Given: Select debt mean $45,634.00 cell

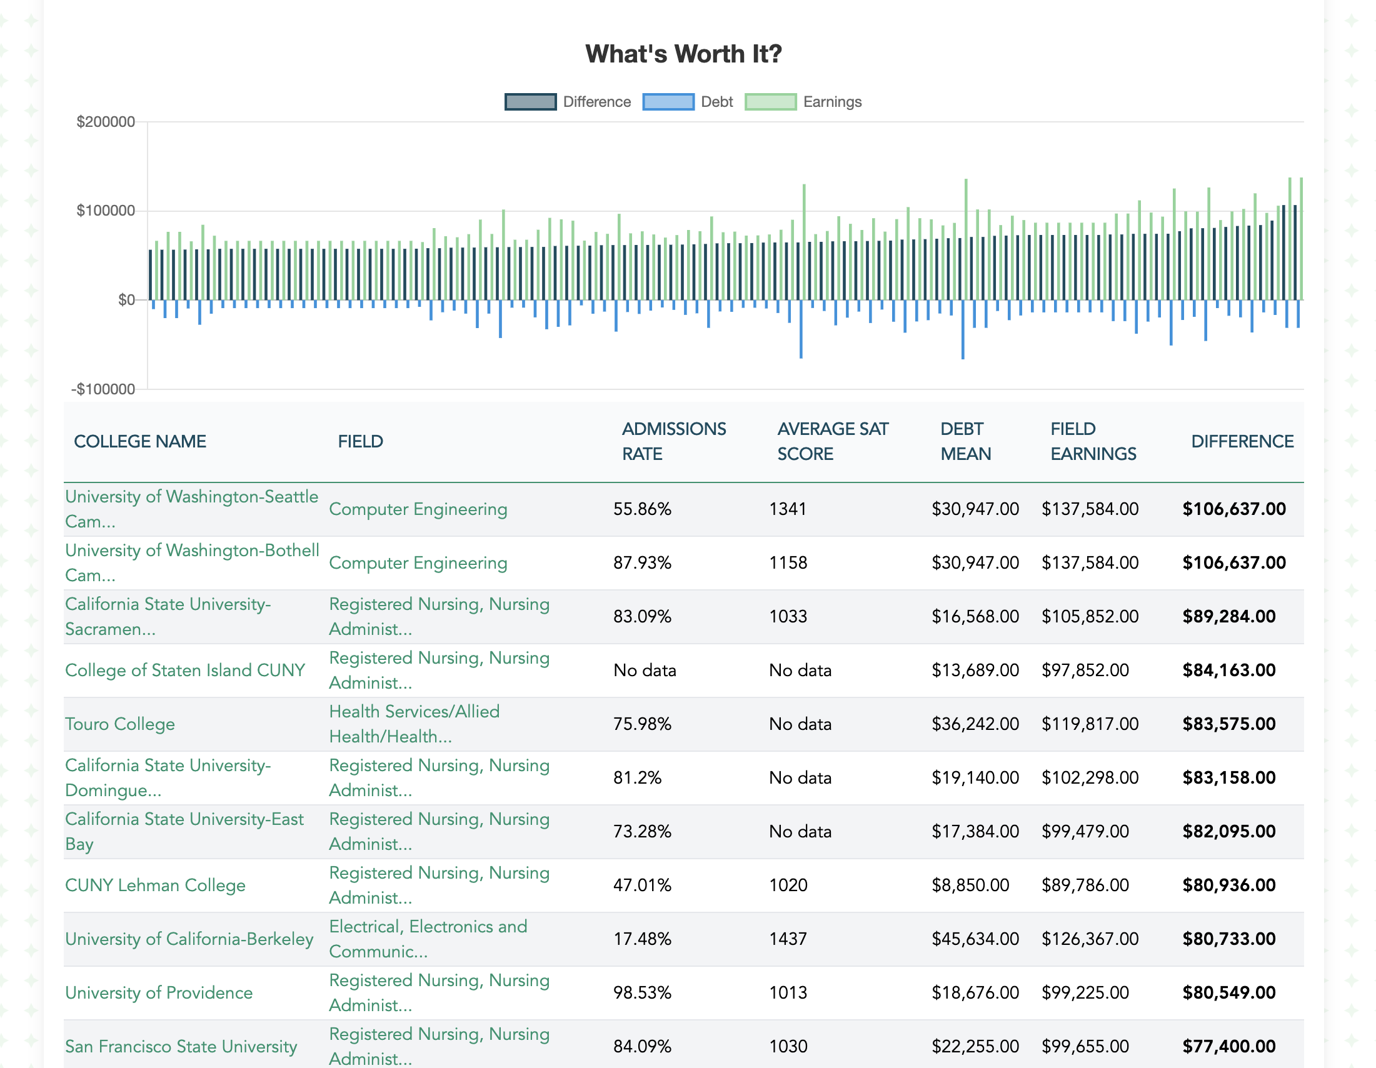Looking at the screenshot, I should (x=975, y=939).
